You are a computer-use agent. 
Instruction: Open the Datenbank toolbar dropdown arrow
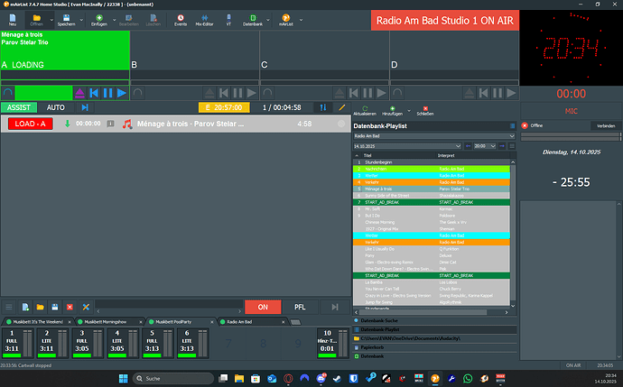pyautogui.click(x=268, y=20)
